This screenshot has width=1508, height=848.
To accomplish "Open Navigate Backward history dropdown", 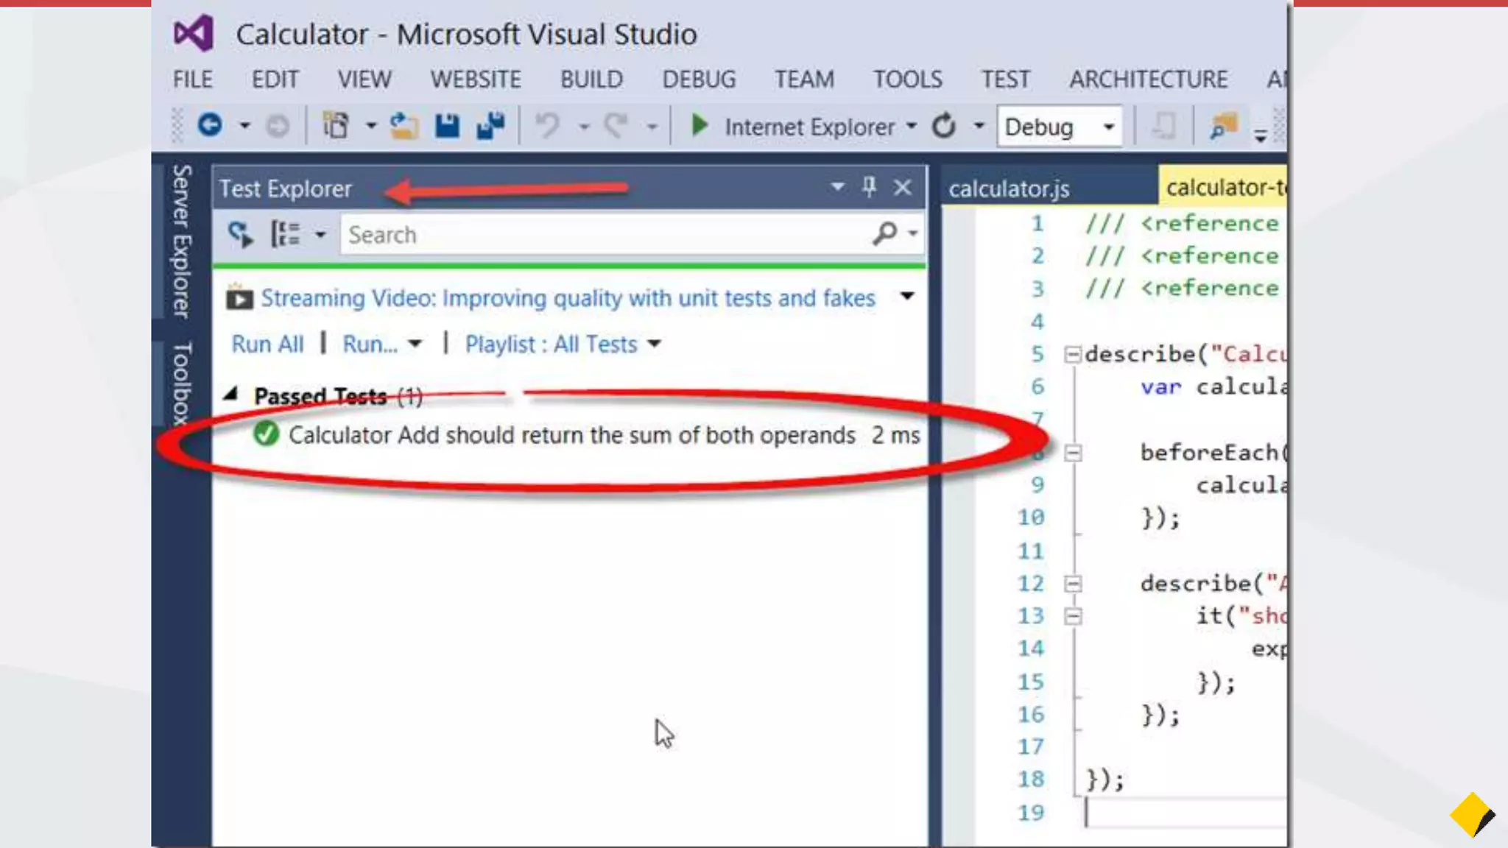I will 244,127.
